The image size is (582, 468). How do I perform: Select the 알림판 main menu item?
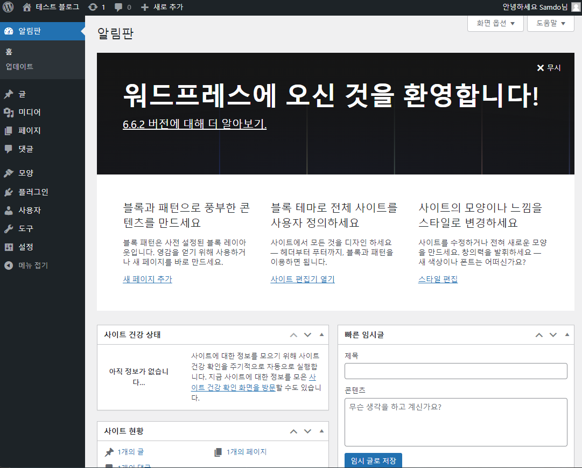(x=43, y=31)
